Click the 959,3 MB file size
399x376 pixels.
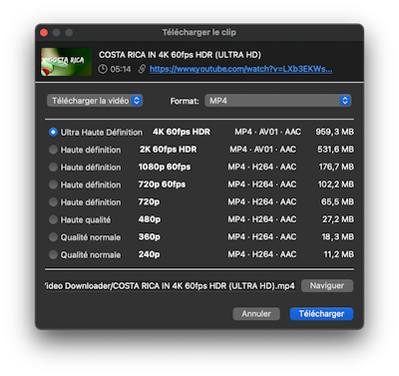click(x=335, y=132)
